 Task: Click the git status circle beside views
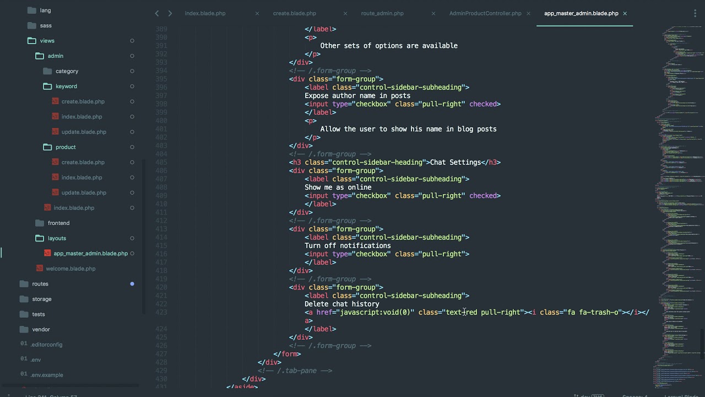click(132, 41)
